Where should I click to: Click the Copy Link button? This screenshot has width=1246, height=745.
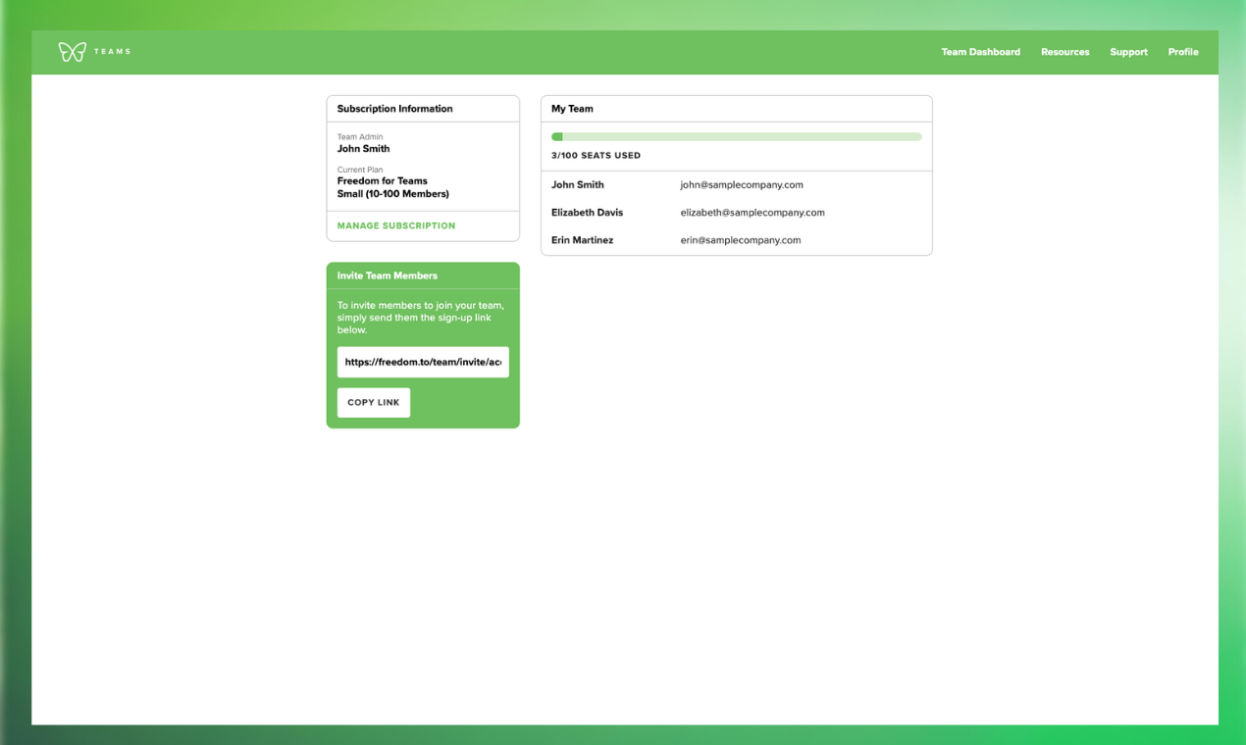point(374,403)
